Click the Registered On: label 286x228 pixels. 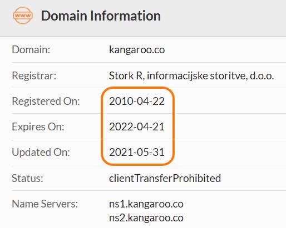[x=46, y=102]
